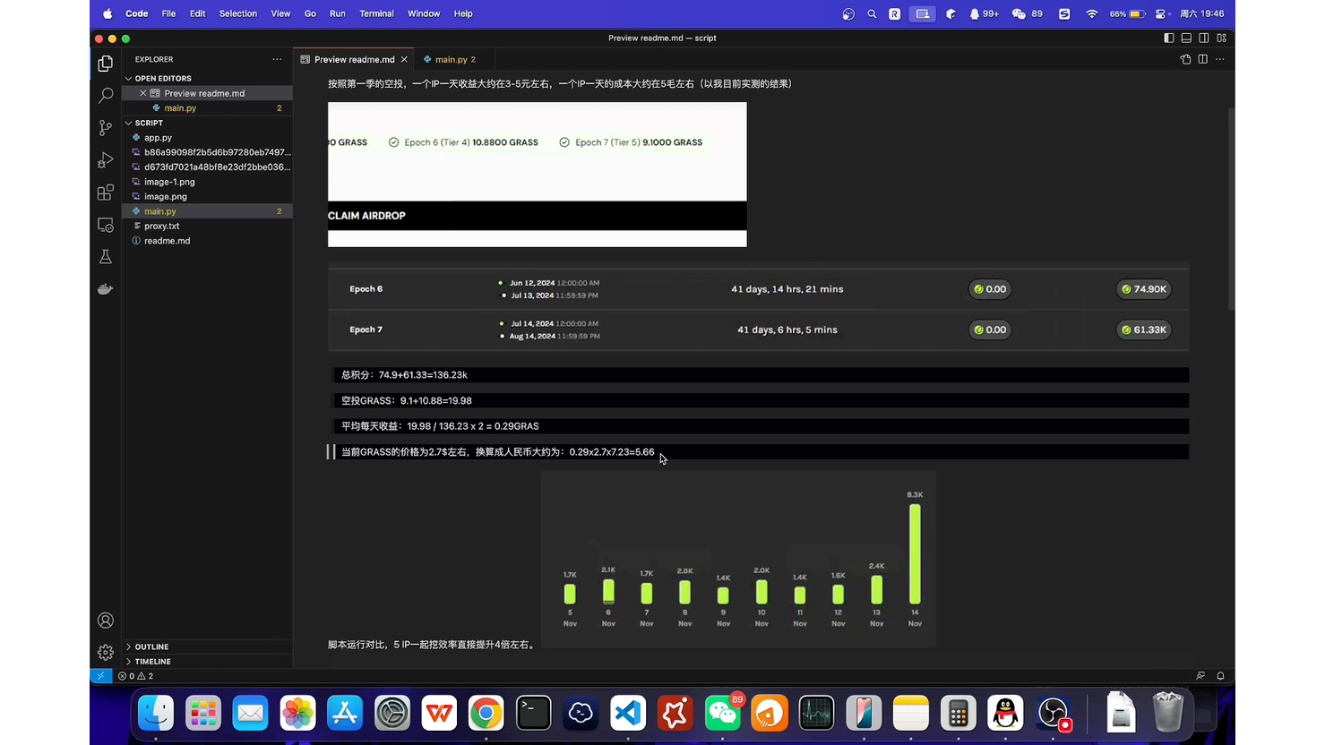The width and height of the screenshot is (1325, 745).
Task: Open the Source Control view
Action: [x=106, y=127]
